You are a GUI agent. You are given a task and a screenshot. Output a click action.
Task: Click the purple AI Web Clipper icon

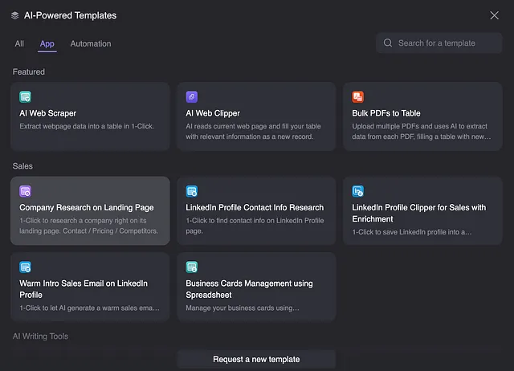pyautogui.click(x=192, y=97)
